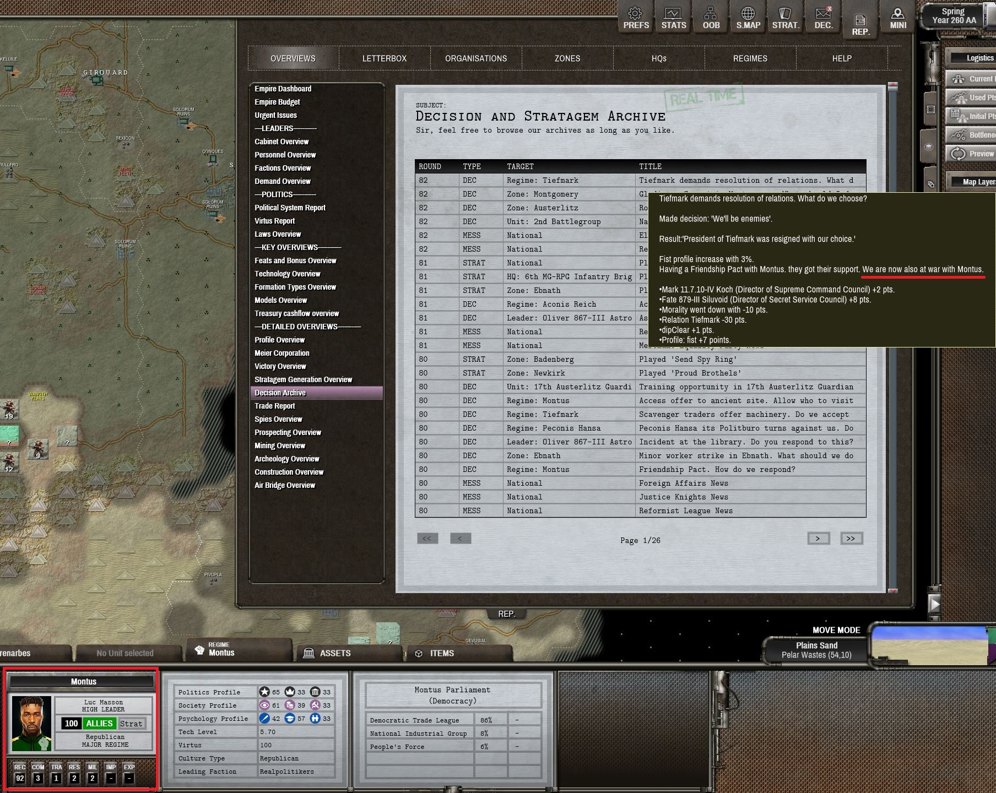Open the S.MAP strategic map button

point(748,18)
